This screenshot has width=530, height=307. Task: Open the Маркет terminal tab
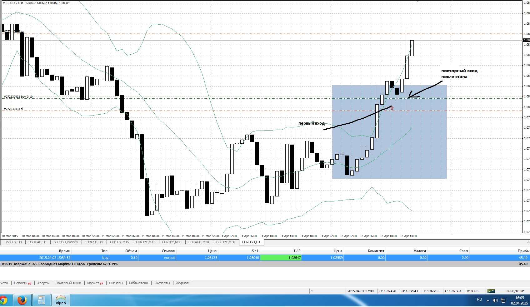[x=95, y=283]
